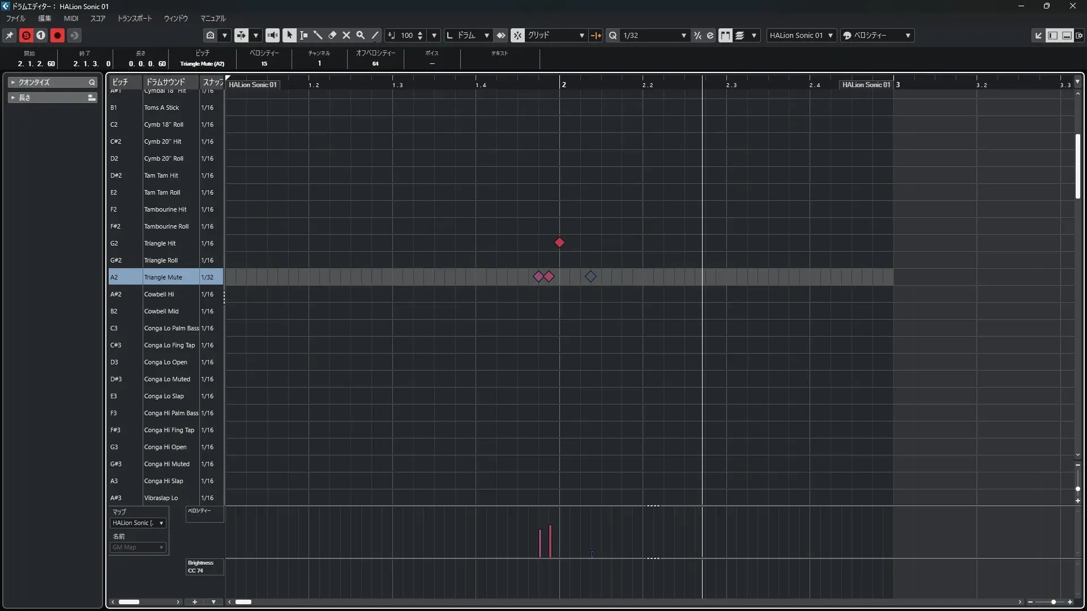Toggle the Record in Editor button
Screen dimensions: 1087x611
(x=57, y=35)
